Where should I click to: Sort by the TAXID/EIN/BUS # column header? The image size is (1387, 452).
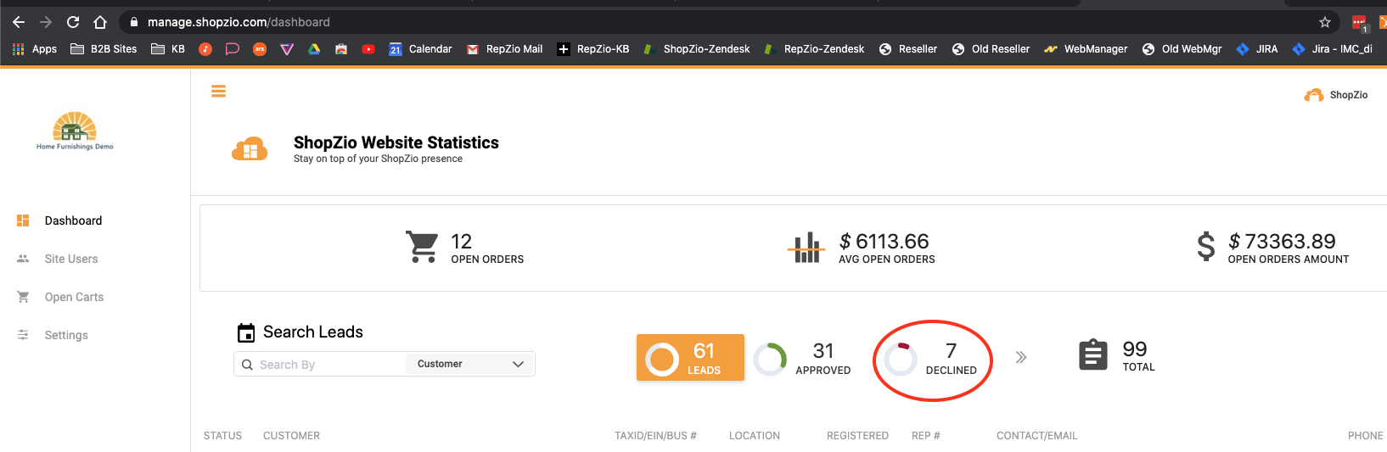[655, 436]
